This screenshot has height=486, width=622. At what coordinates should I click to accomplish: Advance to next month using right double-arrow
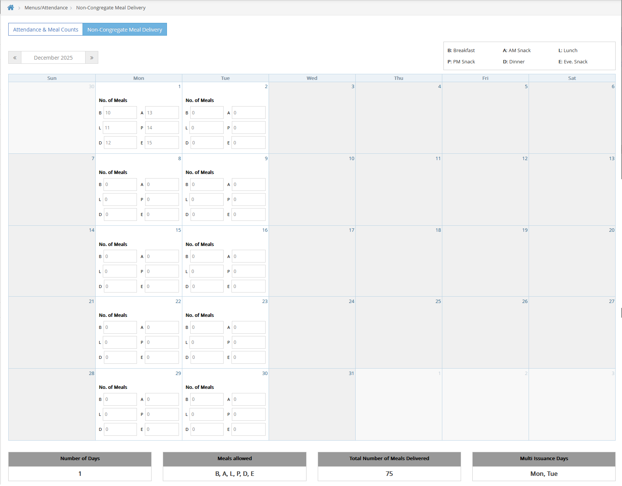coord(92,57)
